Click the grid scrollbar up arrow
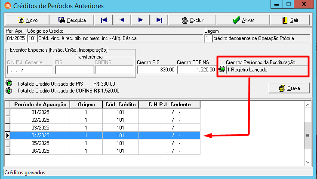Screen dimensions: 317x179 (308, 105)
